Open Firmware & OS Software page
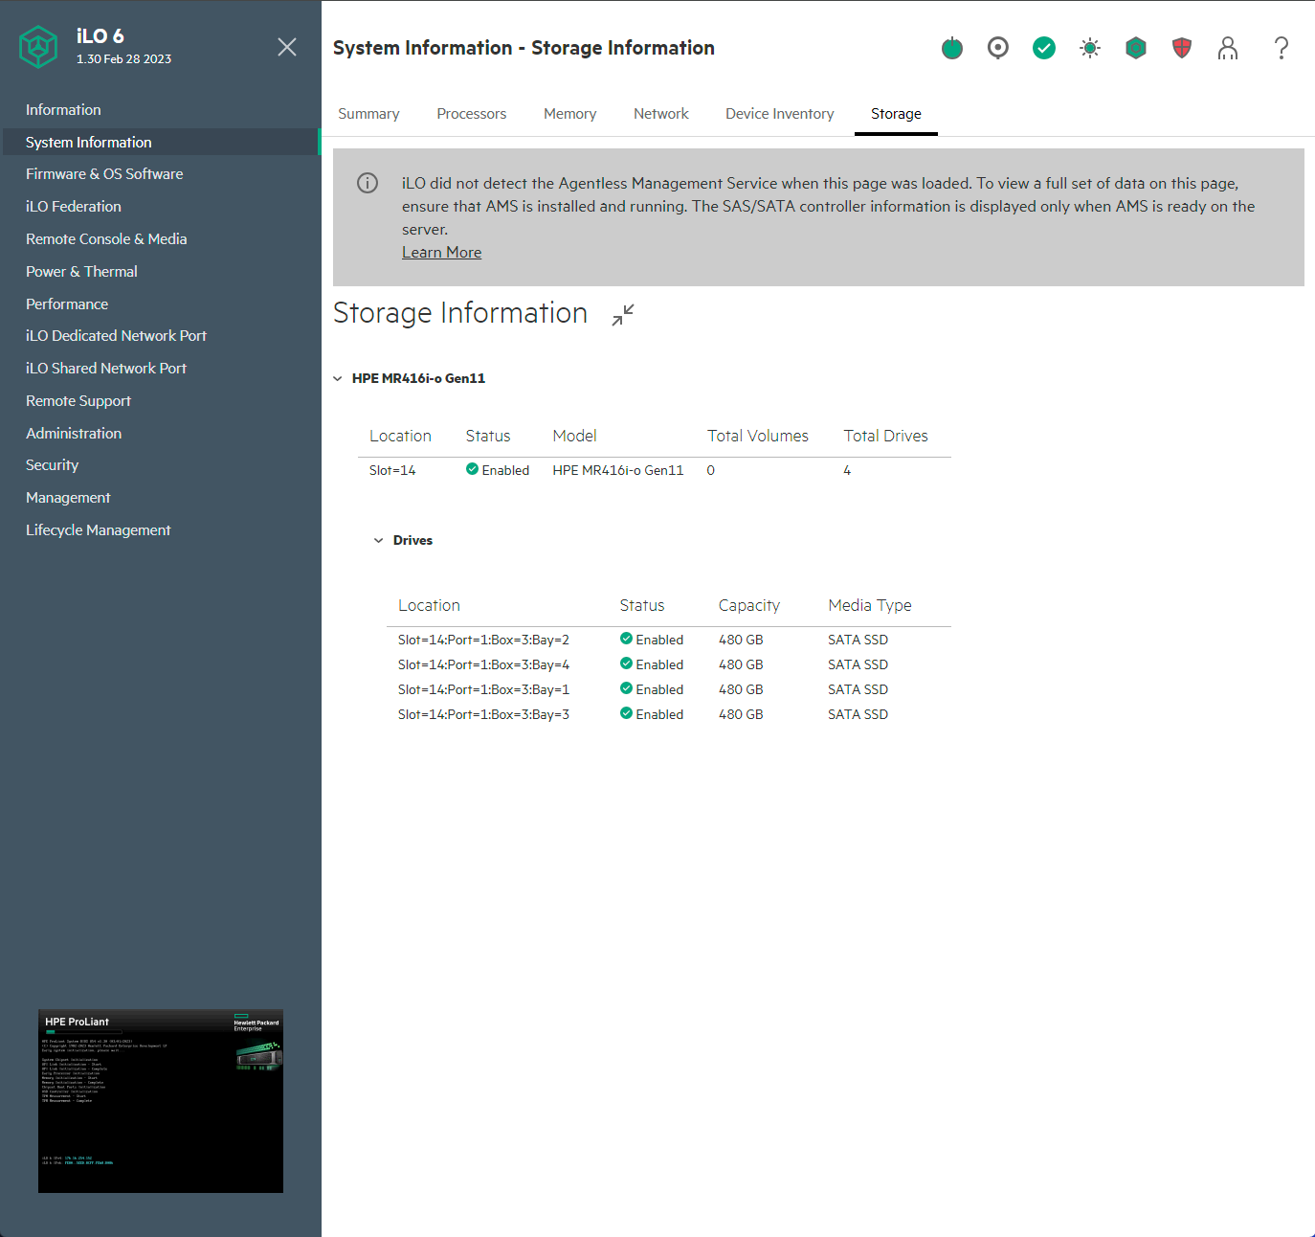The width and height of the screenshot is (1315, 1237). tap(104, 174)
